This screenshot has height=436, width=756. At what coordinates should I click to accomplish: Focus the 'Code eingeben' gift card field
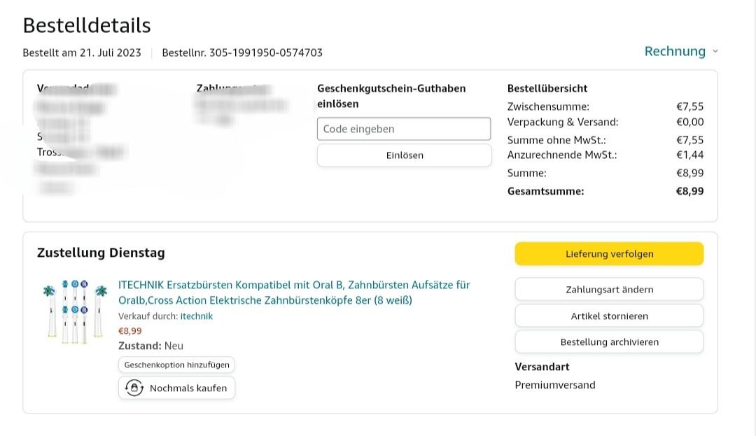click(x=404, y=129)
